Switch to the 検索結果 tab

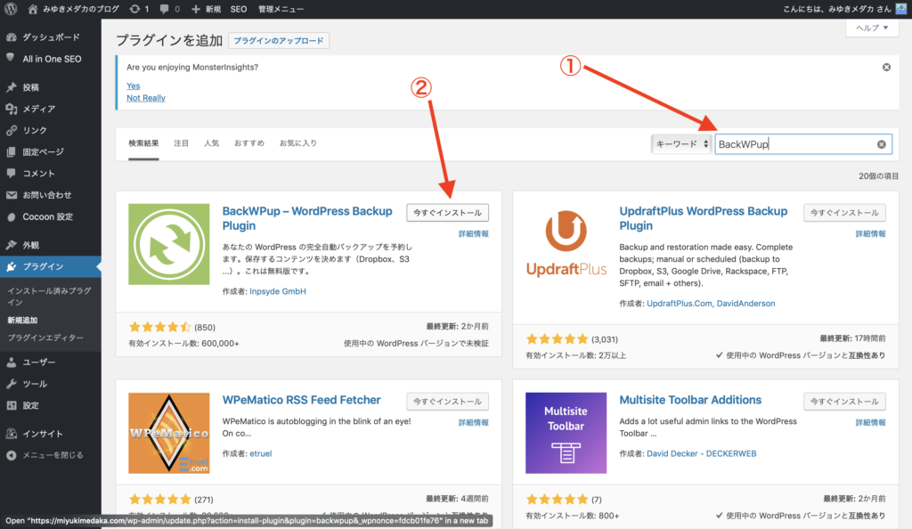tap(143, 143)
